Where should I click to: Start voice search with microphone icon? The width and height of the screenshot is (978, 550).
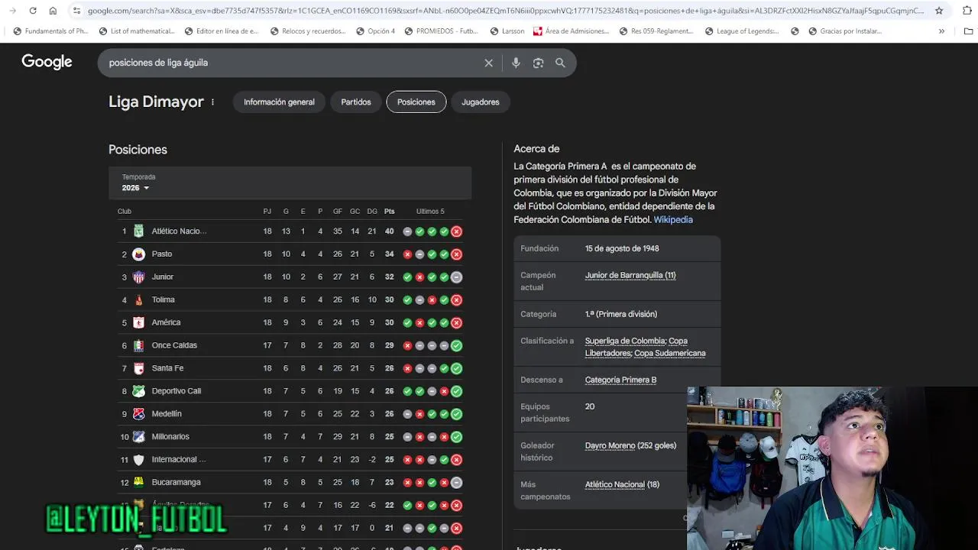click(516, 63)
